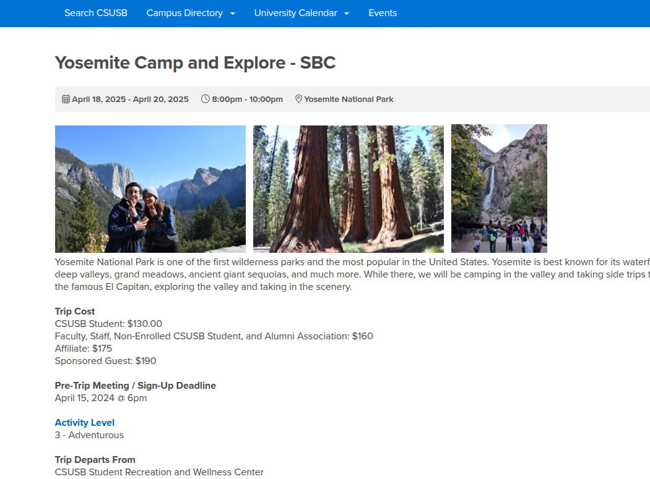Click CSUSB Student Recreation and Wellness Center text
The width and height of the screenshot is (650, 479).
pyautogui.click(x=159, y=472)
